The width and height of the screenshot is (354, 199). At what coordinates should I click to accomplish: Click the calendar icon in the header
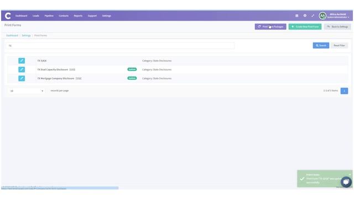click(x=297, y=15)
